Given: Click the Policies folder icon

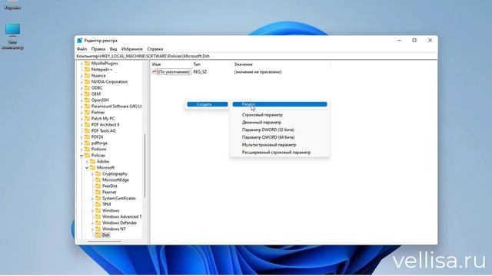Looking at the screenshot, I should 87,156.
